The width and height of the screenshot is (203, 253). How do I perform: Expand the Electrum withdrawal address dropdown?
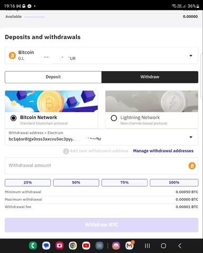(x=101, y=137)
